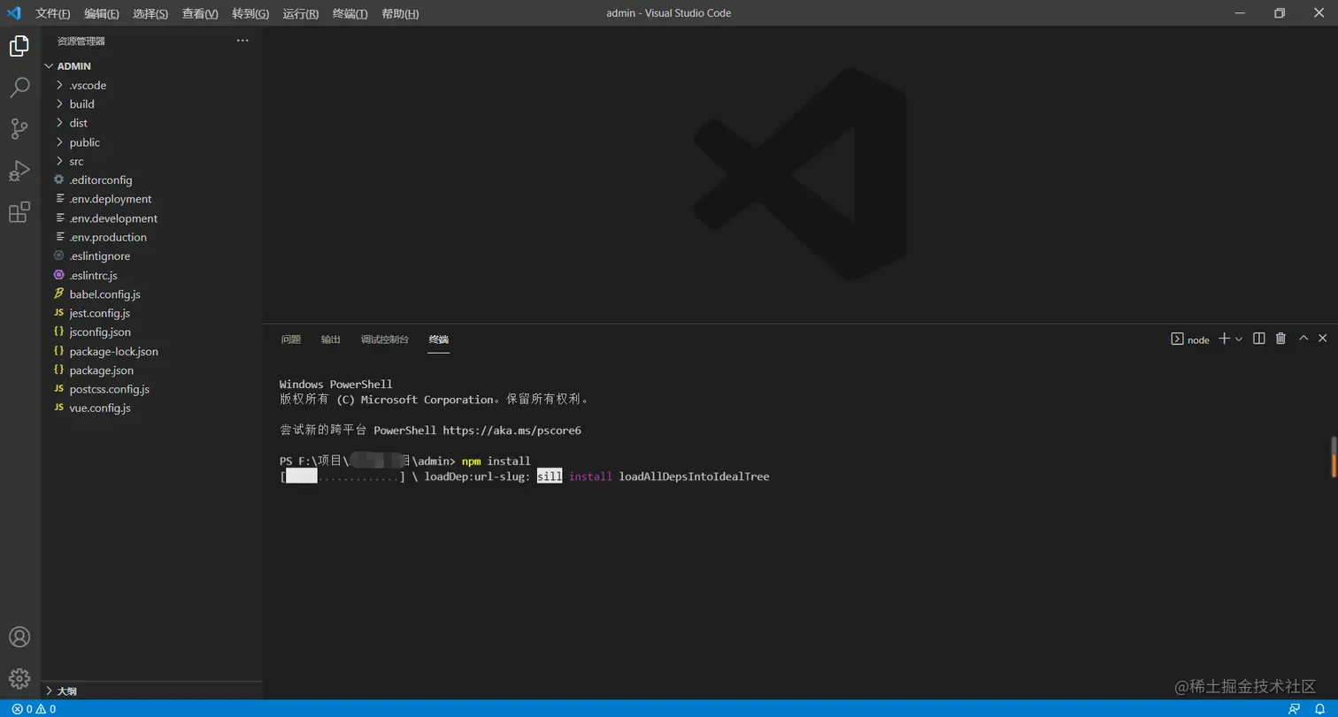
Task: Switch to the 输出 panel tab
Action: point(331,339)
